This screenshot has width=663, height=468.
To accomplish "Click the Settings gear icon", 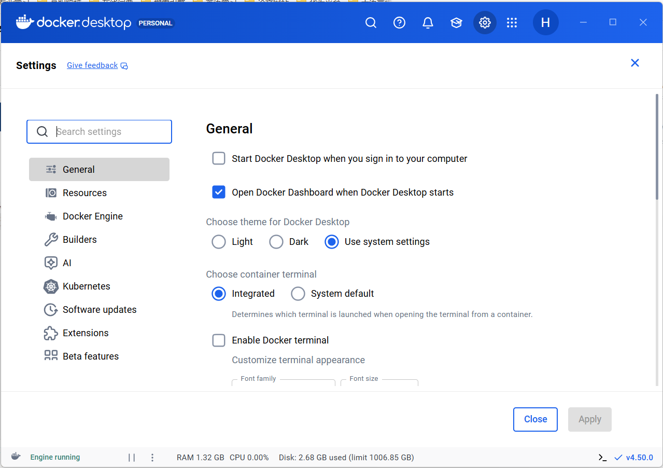I will (485, 23).
